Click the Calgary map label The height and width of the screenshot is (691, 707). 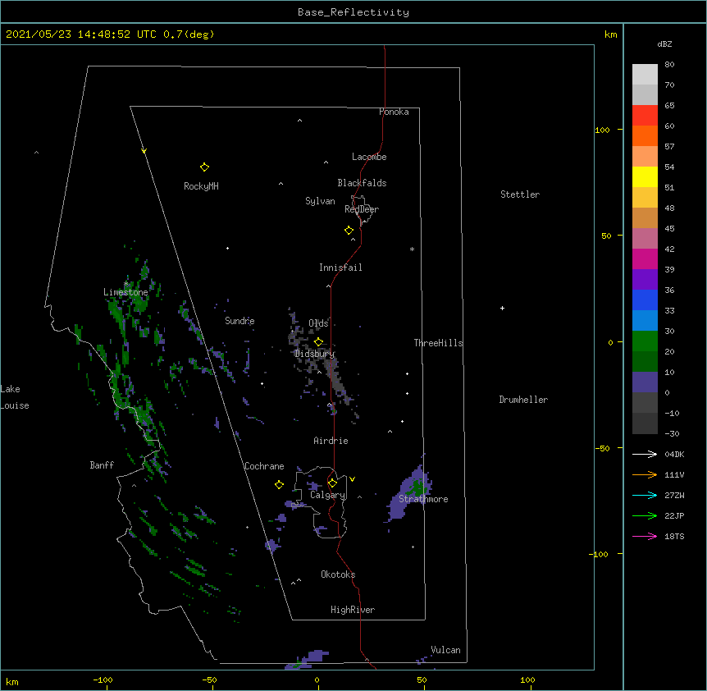tap(328, 495)
